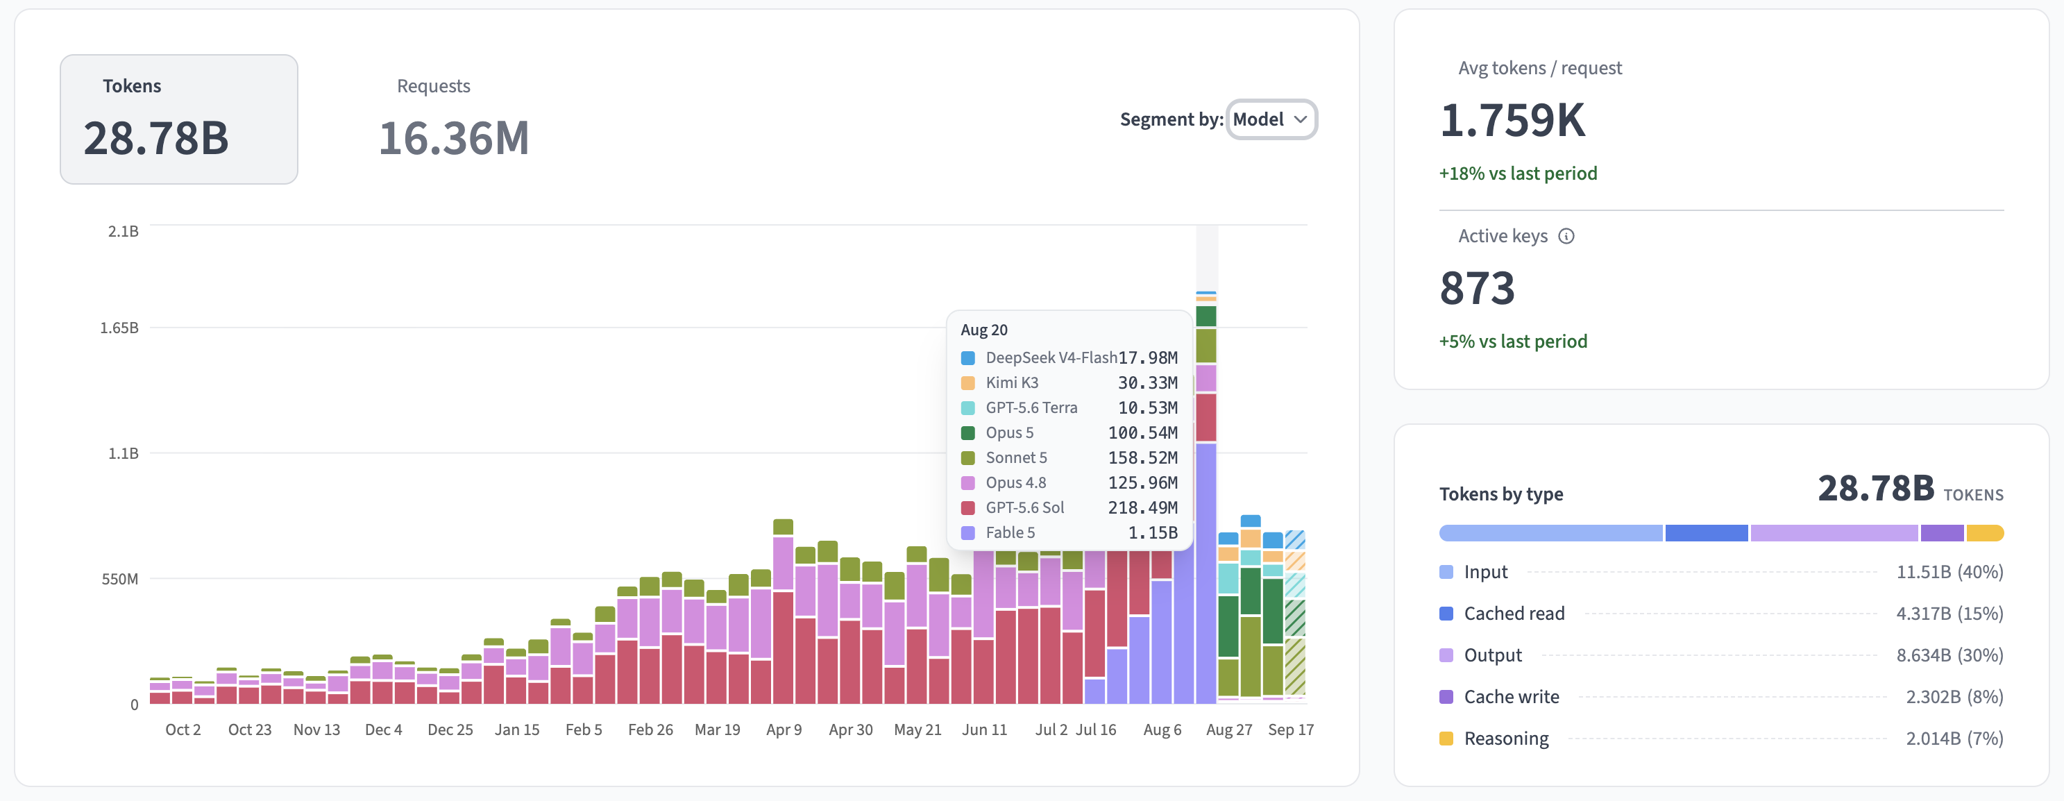The width and height of the screenshot is (2064, 801).
Task: Click the Fable 5 '1.15B' tooltip value
Action: [x=1153, y=532]
